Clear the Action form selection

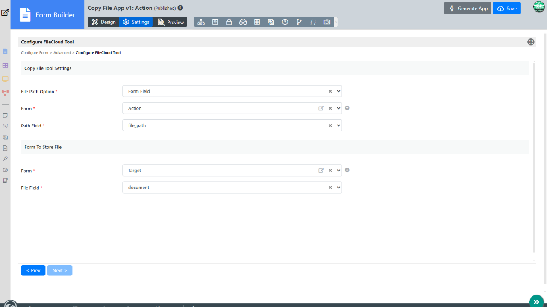(x=330, y=108)
